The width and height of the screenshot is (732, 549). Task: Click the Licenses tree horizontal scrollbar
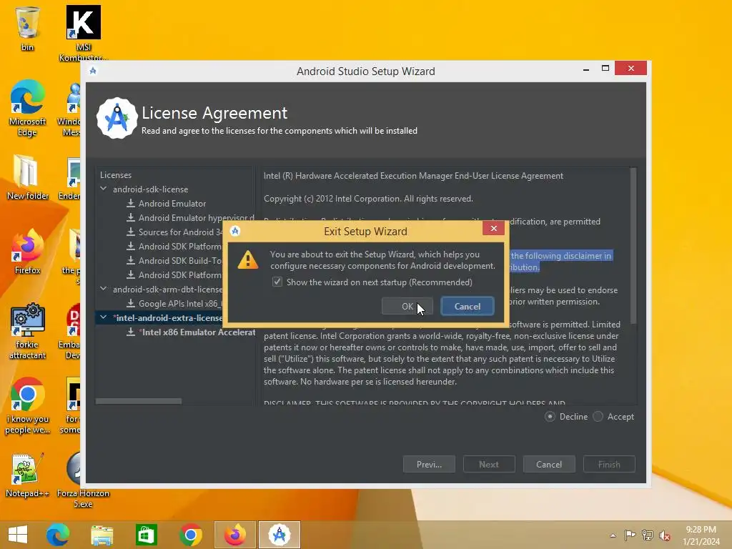139,401
